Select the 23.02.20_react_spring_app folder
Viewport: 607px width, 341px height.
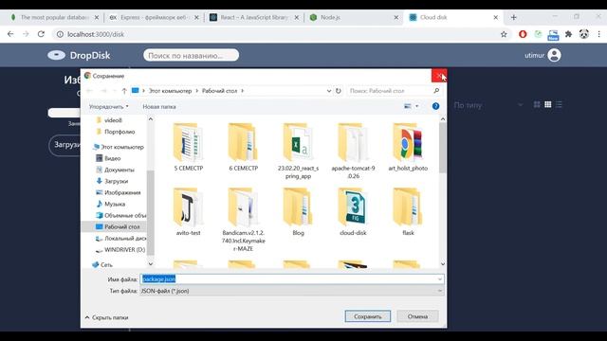[298, 151]
